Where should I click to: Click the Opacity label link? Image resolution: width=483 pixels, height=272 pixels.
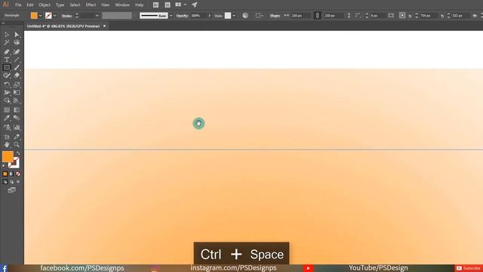pyautogui.click(x=182, y=16)
